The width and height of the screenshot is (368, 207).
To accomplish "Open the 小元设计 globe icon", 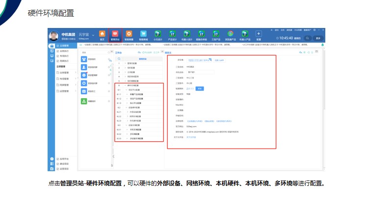I will pos(158,34).
